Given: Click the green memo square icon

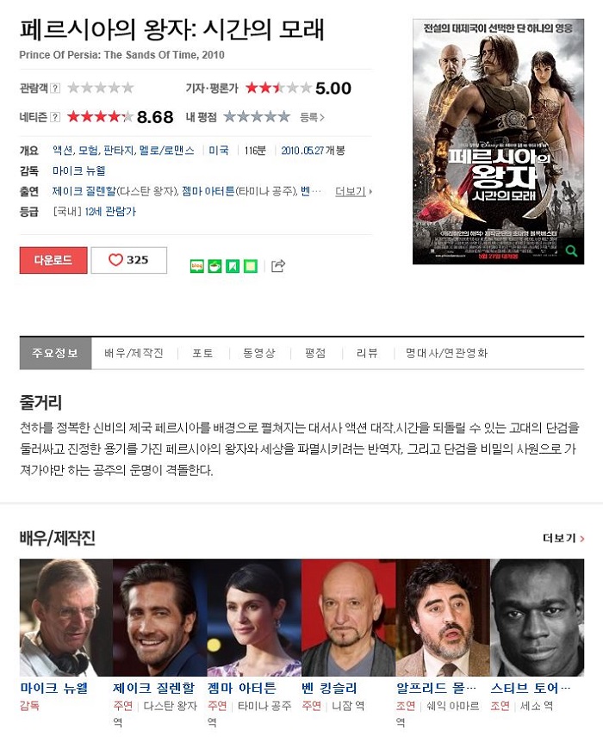Looking at the screenshot, I should point(250,267).
